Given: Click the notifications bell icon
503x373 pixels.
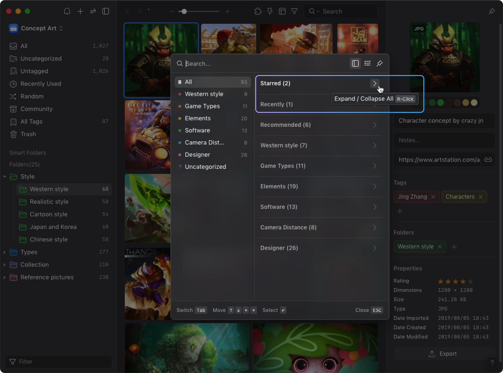Looking at the screenshot, I should (x=67, y=11).
